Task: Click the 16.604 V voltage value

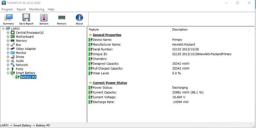Action: point(179,97)
